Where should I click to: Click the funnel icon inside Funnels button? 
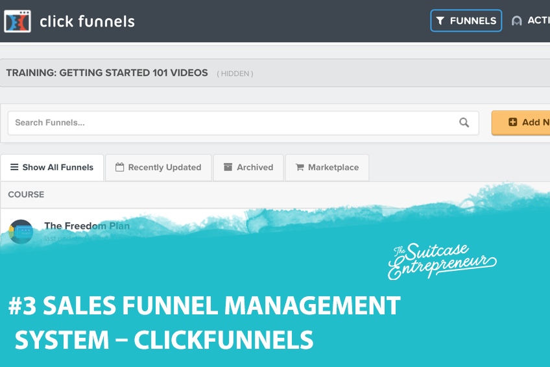coord(440,21)
